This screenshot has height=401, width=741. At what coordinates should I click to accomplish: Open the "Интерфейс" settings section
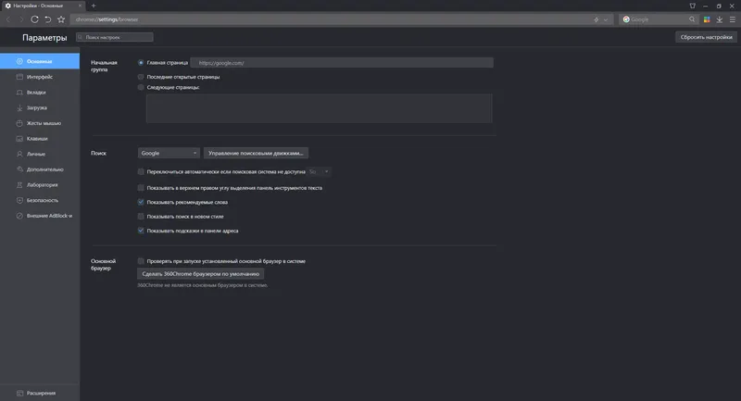(x=39, y=77)
